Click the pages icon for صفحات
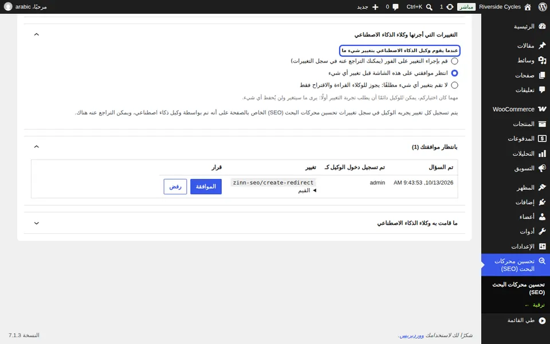Viewport: 550px width, 344px height. pyautogui.click(x=543, y=75)
